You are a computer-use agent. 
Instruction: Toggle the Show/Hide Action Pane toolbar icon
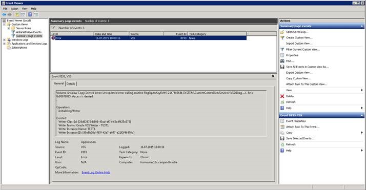36,14
